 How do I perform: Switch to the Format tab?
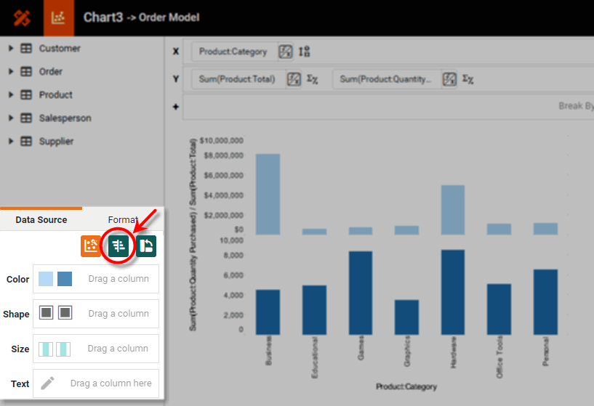(x=123, y=219)
